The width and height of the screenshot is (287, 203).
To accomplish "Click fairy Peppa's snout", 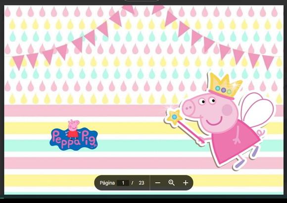I will click(x=189, y=108).
